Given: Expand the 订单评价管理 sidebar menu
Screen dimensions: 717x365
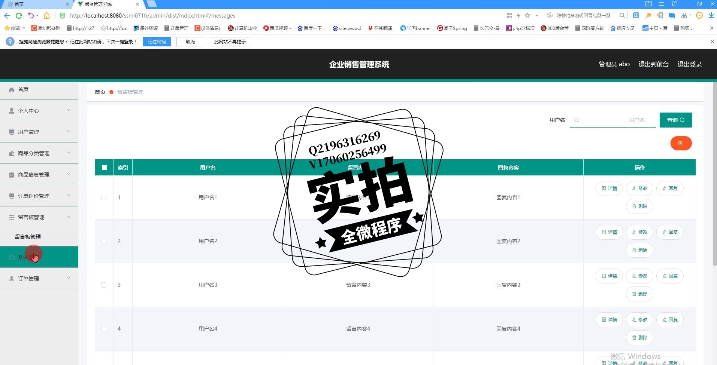Looking at the screenshot, I should [39, 196].
